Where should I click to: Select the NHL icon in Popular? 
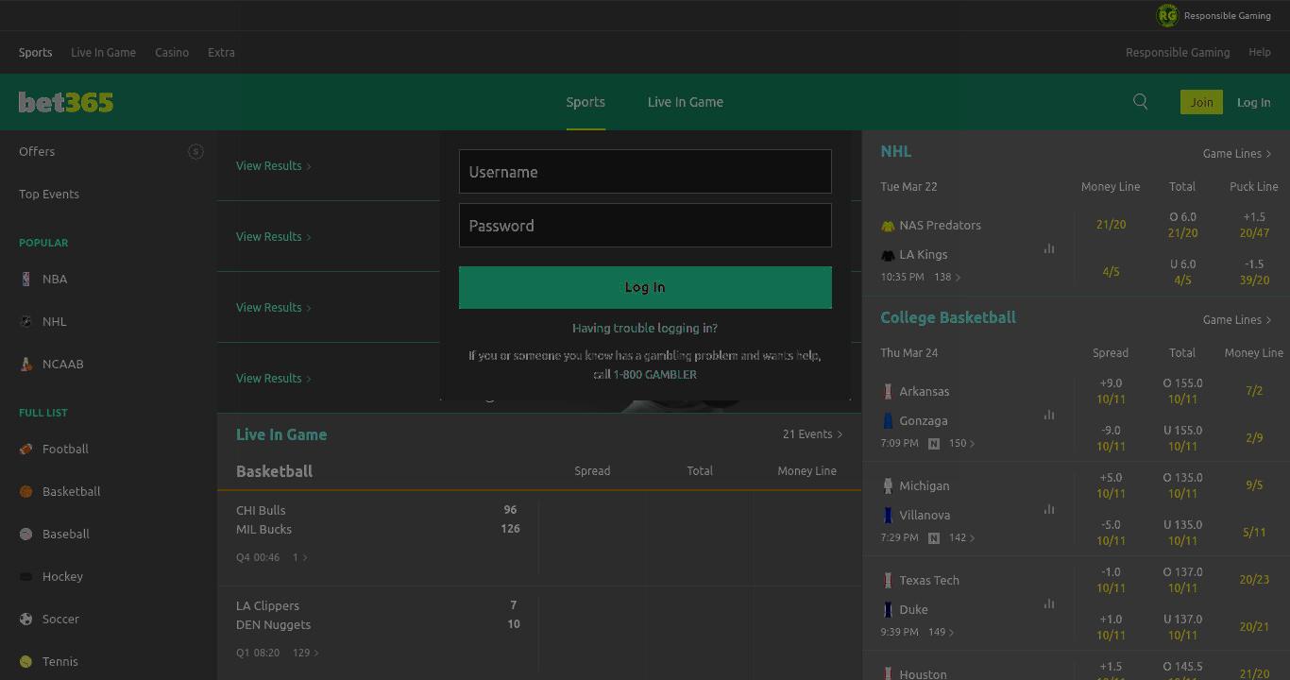pos(25,321)
